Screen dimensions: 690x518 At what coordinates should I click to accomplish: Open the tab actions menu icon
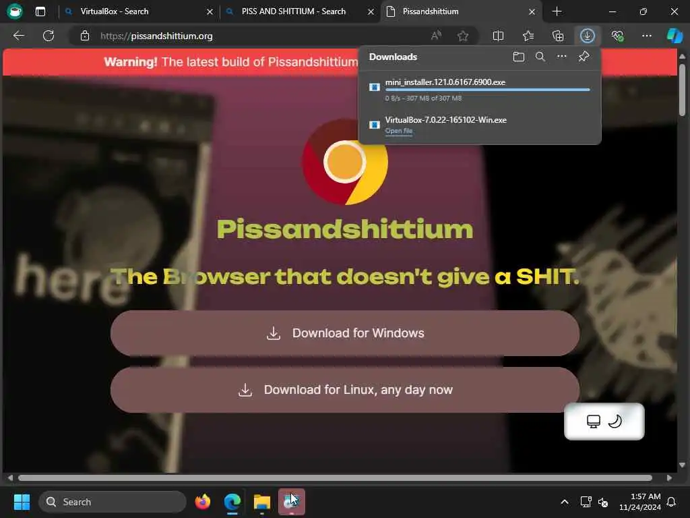click(x=40, y=11)
